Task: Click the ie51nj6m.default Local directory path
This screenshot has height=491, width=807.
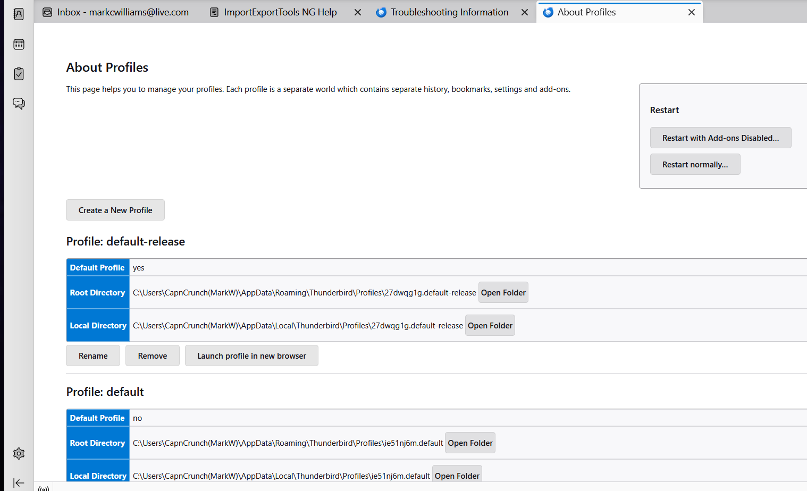Action: coord(281,476)
